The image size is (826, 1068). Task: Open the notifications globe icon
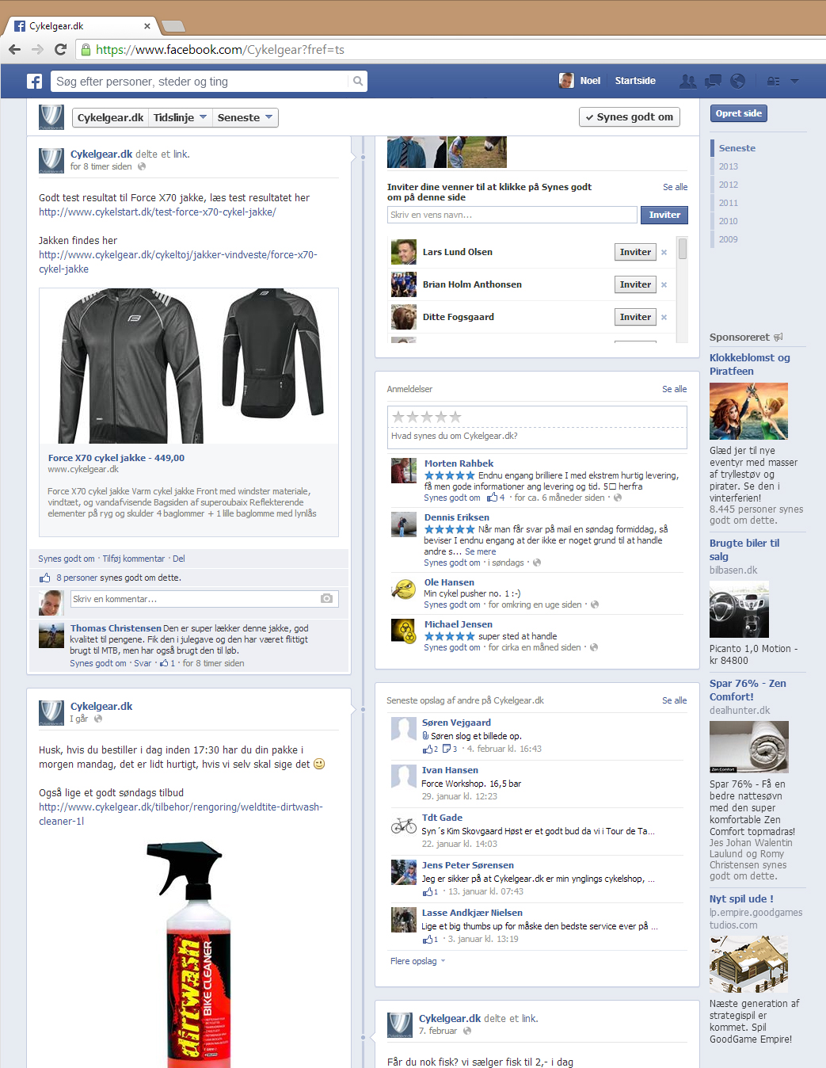[x=737, y=81]
